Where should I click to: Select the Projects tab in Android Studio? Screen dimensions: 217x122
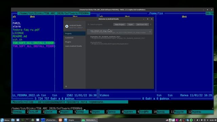point(75,34)
